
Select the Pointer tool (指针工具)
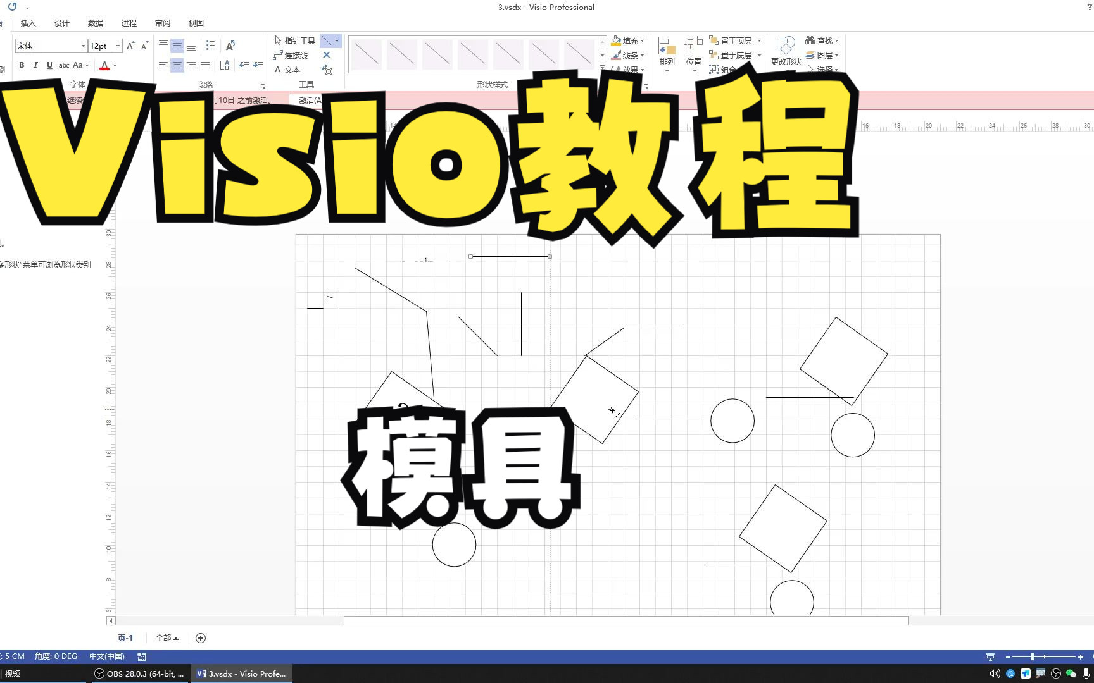294,40
